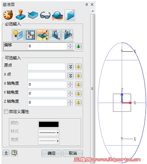Click the 原点 origin input field

pos(47,67)
